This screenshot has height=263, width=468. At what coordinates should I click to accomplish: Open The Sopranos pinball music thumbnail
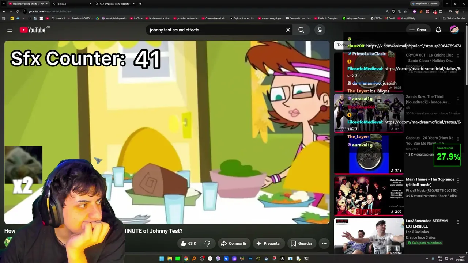[369, 196]
